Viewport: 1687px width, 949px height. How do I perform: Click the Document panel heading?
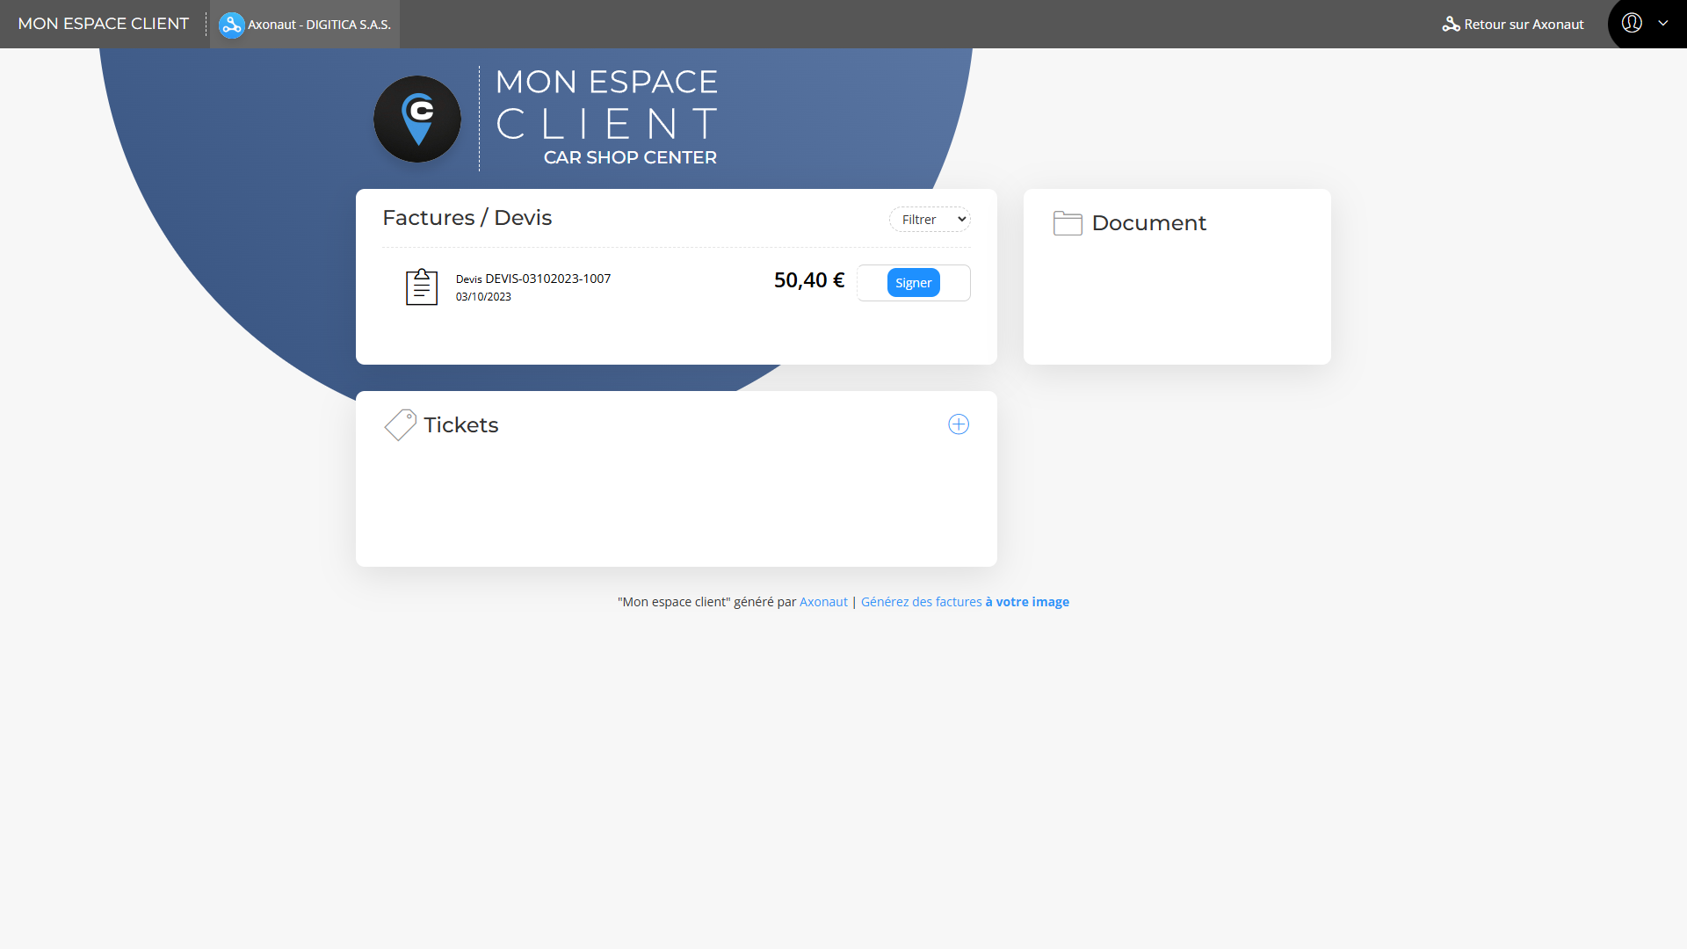click(x=1148, y=223)
